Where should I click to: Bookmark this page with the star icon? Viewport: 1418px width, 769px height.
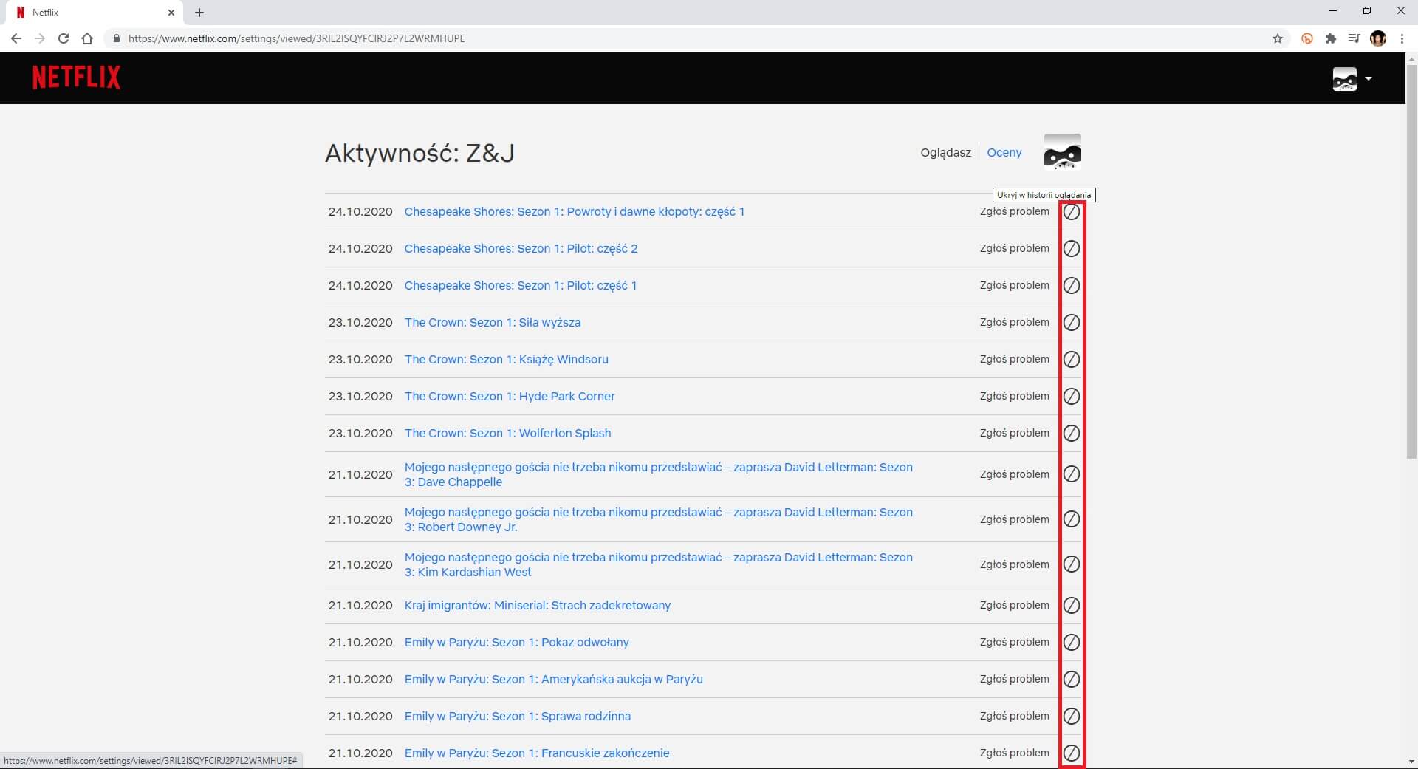1277,38
